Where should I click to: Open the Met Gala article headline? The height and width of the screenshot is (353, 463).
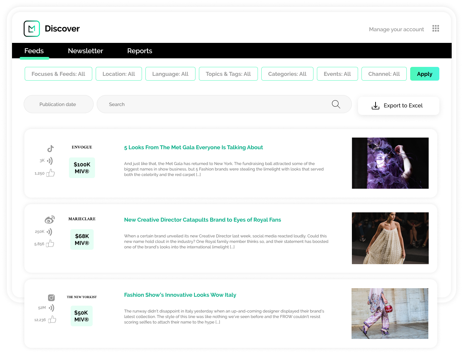point(193,148)
